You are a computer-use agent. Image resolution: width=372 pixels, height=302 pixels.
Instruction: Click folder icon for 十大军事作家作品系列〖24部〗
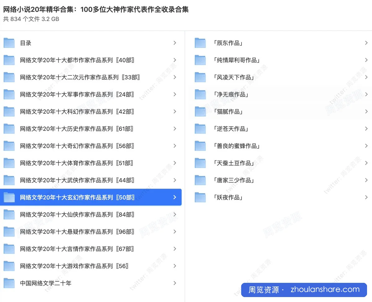pyautogui.click(x=9, y=94)
